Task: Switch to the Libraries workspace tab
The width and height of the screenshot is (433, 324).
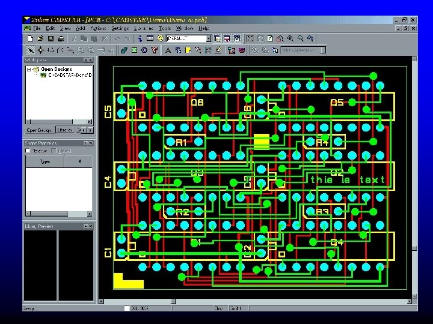Action: coord(64,130)
